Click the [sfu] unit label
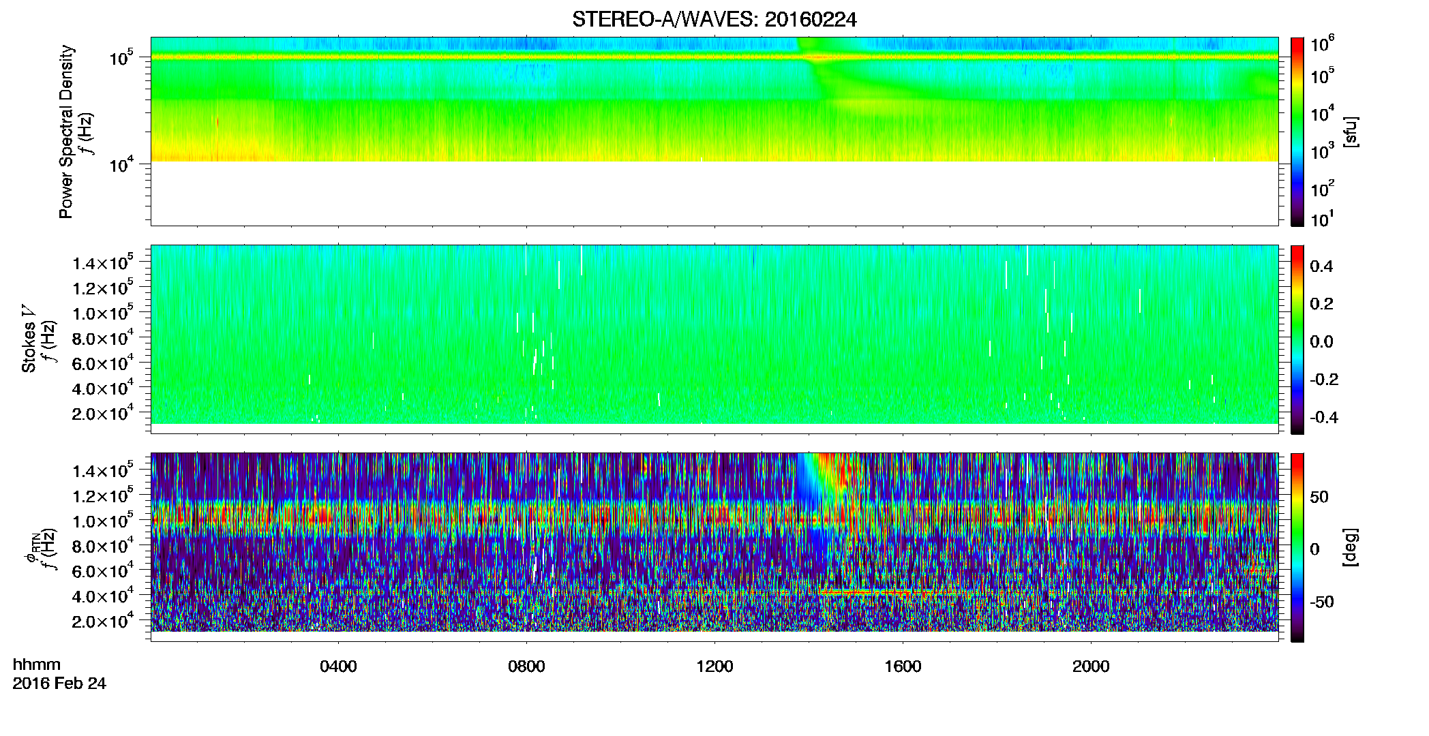This screenshot has height=736, width=1429. point(1350,132)
